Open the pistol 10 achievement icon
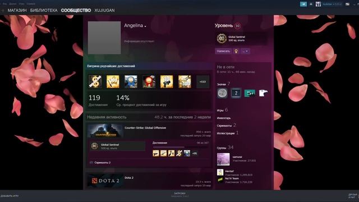Image resolution: width=359 pixels, height=202 pixels. tap(167, 82)
